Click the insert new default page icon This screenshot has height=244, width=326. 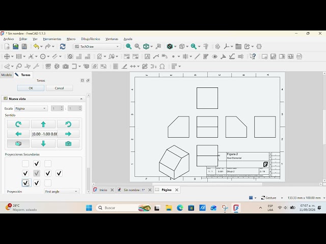click(x=264, y=56)
